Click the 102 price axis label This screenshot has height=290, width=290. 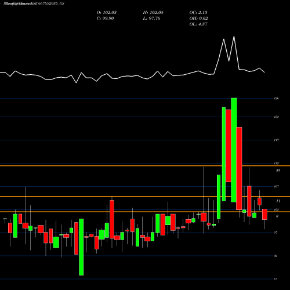pos(276,209)
